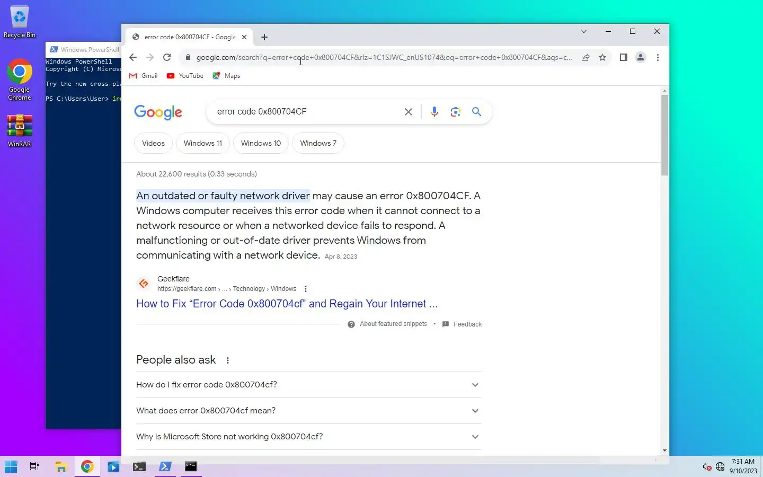Send Feedback on the featured snippet
Screen dimensions: 763x477
pos(462,324)
